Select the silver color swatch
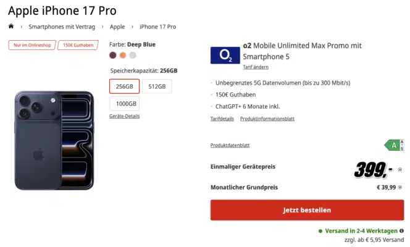 (x=133, y=55)
